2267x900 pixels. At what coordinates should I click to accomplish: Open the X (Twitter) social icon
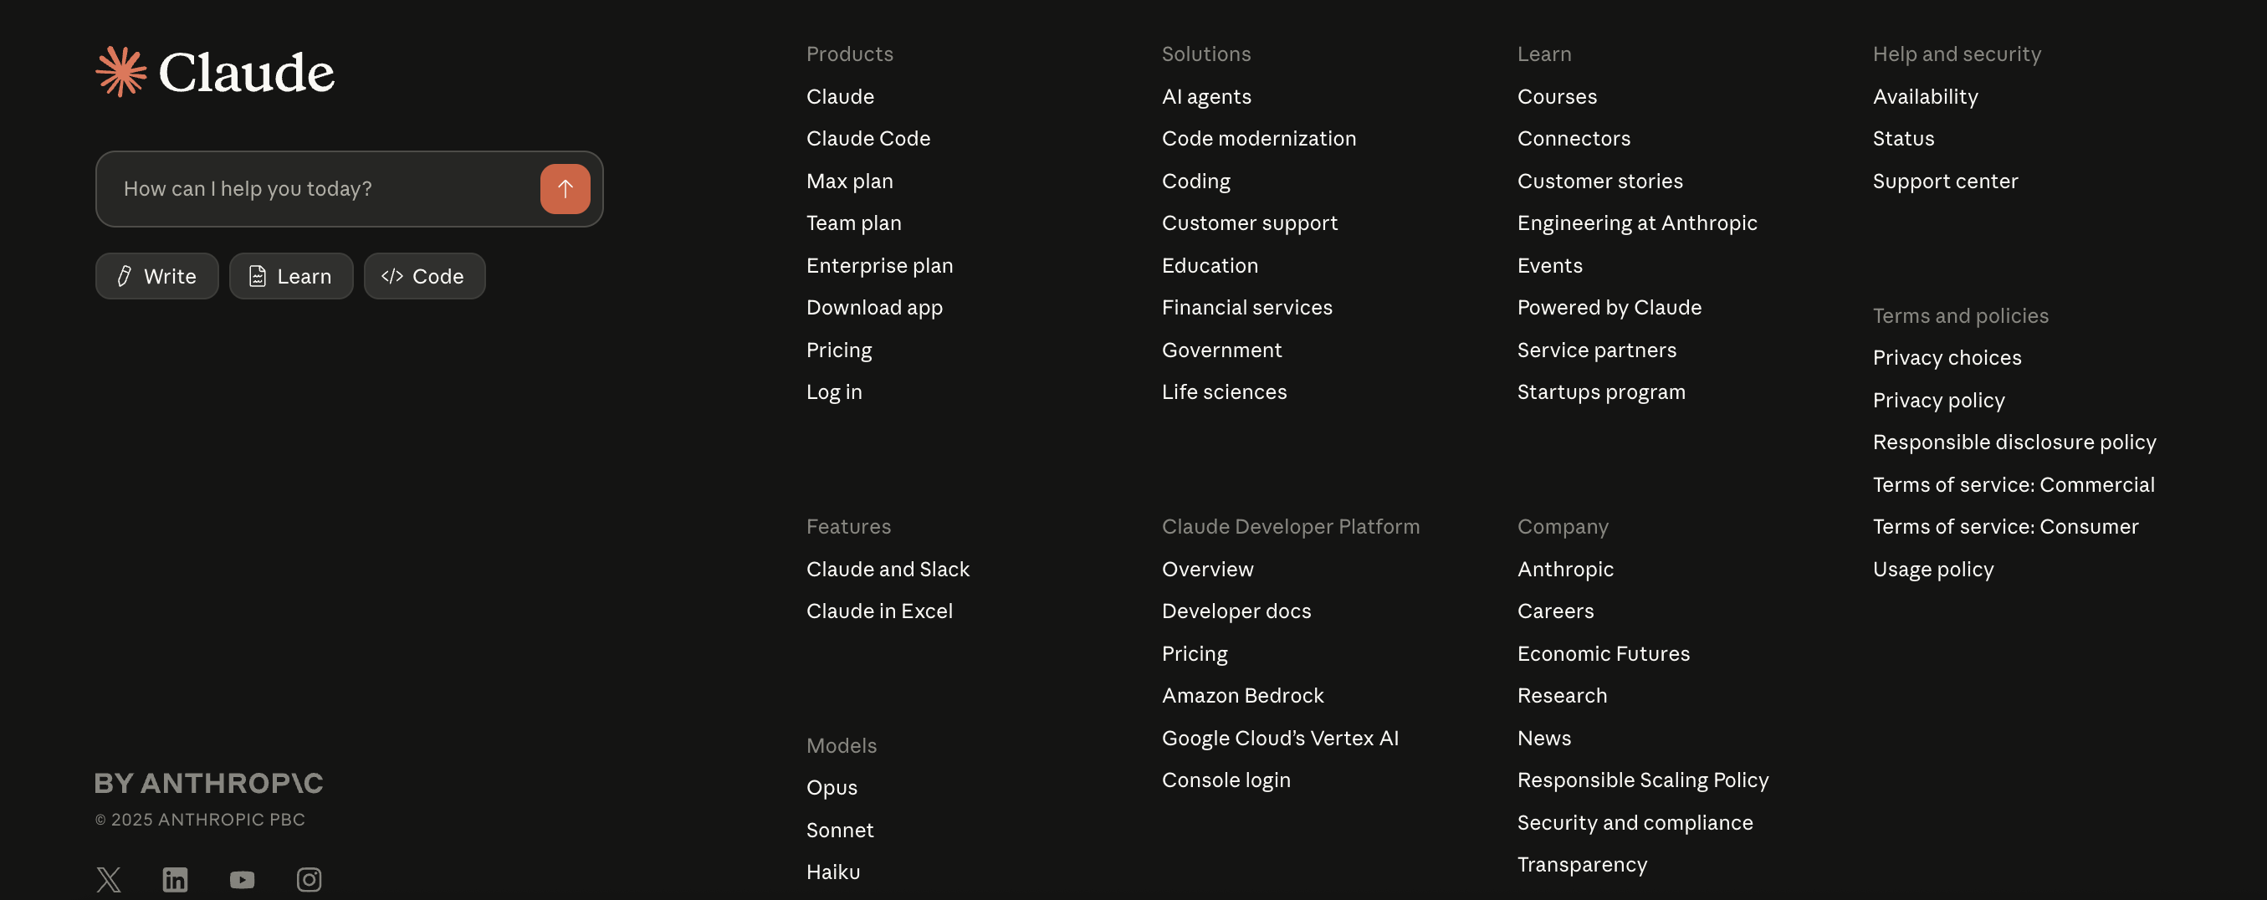108,879
